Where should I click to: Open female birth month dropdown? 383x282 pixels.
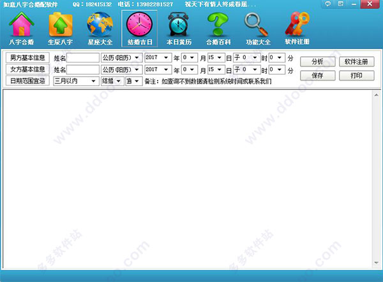[190, 70]
